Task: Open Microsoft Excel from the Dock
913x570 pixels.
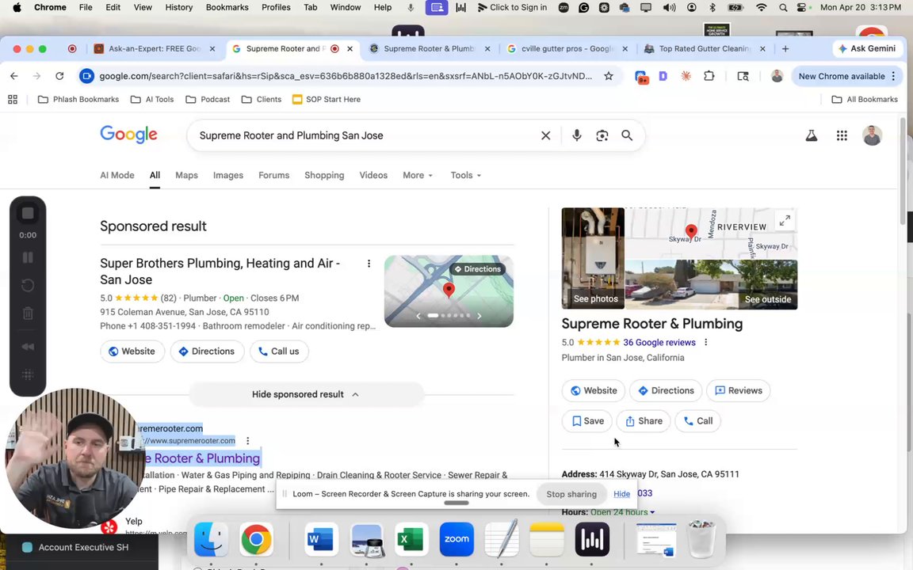Action: [x=411, y=539]
